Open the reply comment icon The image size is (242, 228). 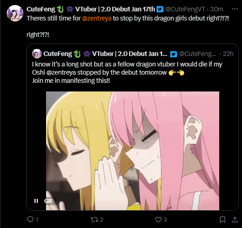[30, 219]
